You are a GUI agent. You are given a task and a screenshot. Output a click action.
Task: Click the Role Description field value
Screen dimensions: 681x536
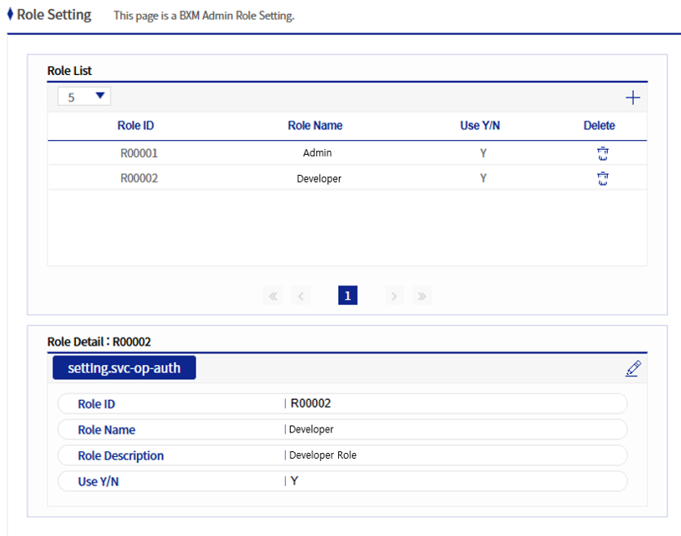(323, 455)
